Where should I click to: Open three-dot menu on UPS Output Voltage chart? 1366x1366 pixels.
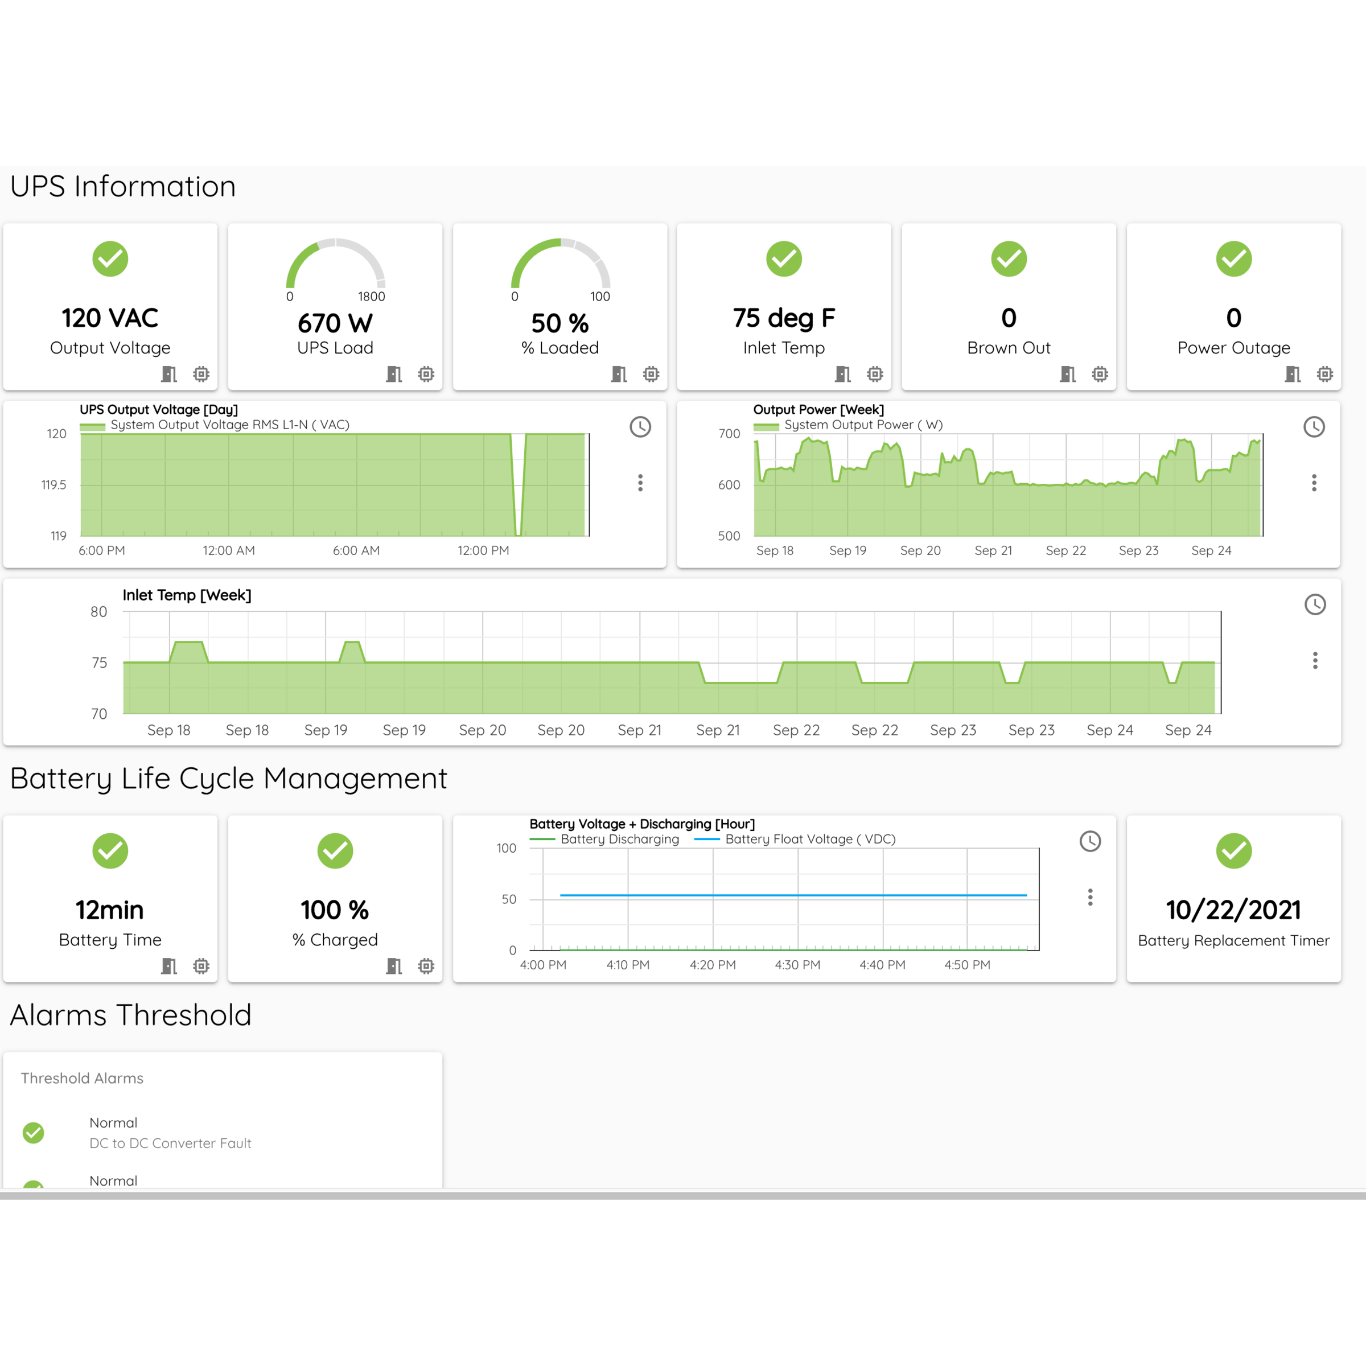[640, 483]
